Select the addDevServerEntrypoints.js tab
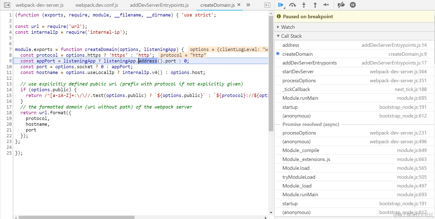The width and height of the screenshot is (435, 219). click(159, 5)
